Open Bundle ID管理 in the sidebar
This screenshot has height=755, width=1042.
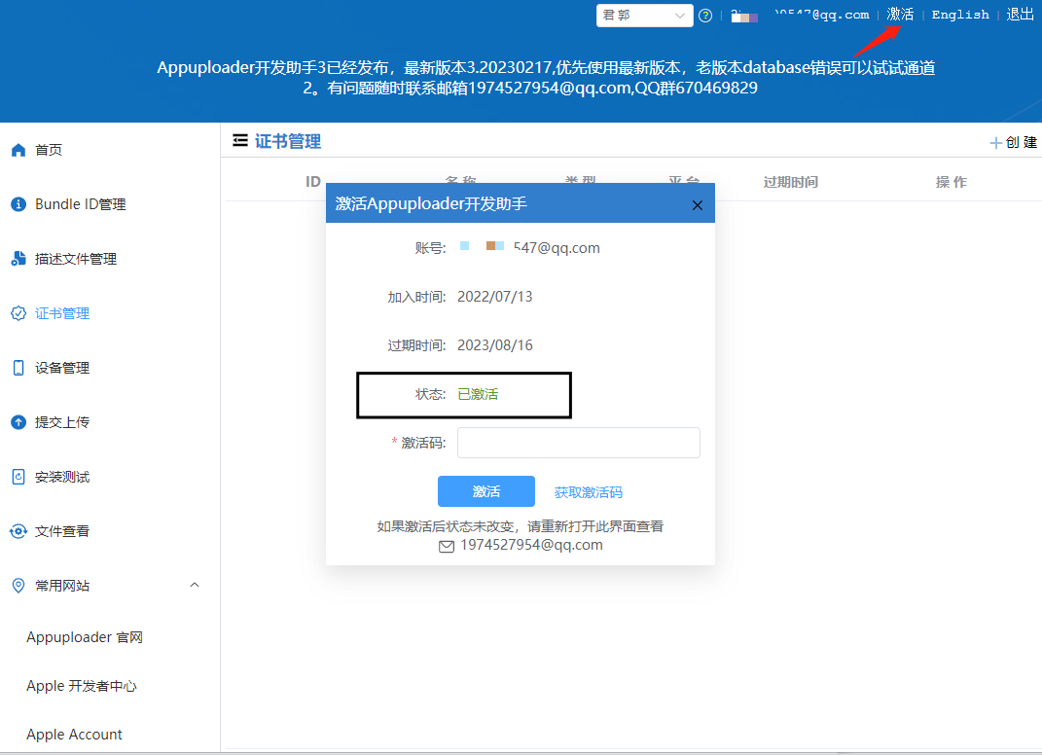[81, 204]
